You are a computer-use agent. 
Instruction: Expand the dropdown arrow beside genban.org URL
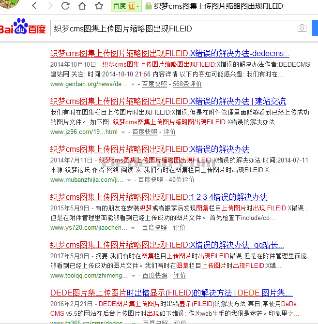tap(133, 85)
